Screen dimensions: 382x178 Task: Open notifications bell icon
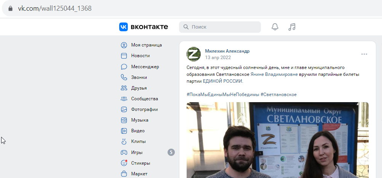pos(275,27)
